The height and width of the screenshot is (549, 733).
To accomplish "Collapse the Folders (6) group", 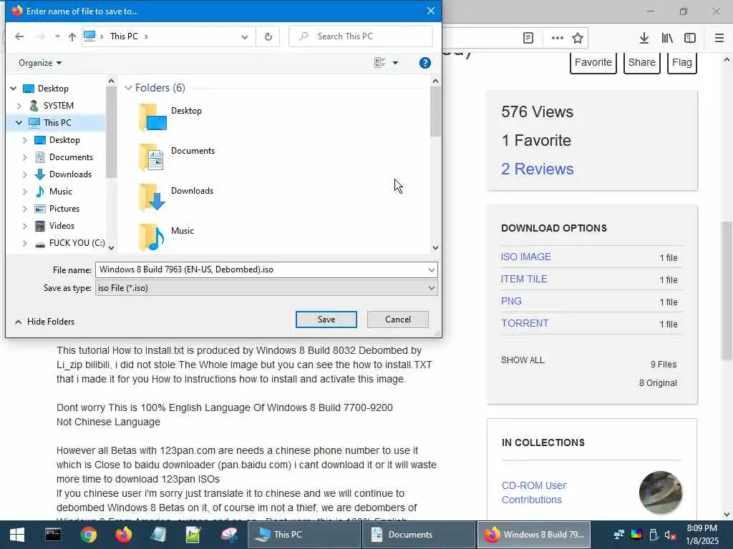I will pyautogui.click(x=127, y=88).
